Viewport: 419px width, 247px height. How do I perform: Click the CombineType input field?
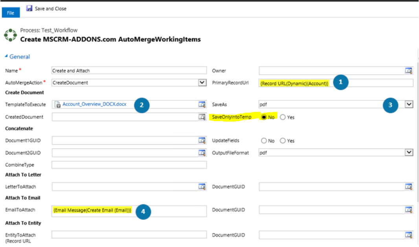pos(129,165)
